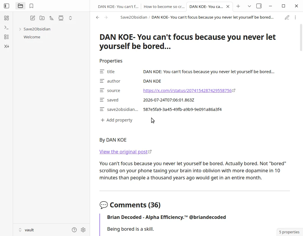Click the 'By DAN KOE' line

click(x=113, y=140)
